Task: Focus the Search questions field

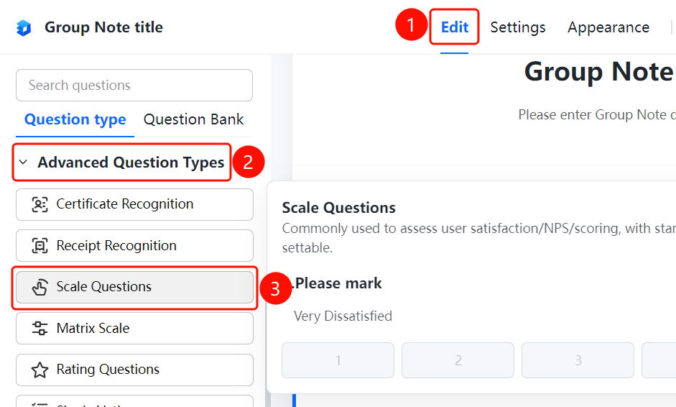Action: pos(134,86)
